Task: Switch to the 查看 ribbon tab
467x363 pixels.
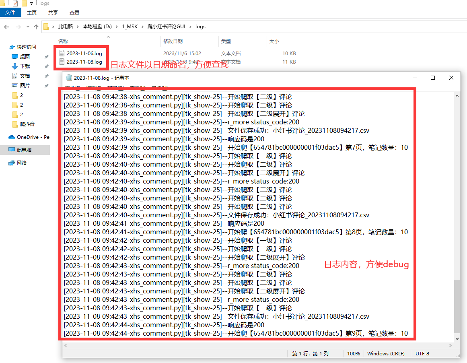Action: 74,13
